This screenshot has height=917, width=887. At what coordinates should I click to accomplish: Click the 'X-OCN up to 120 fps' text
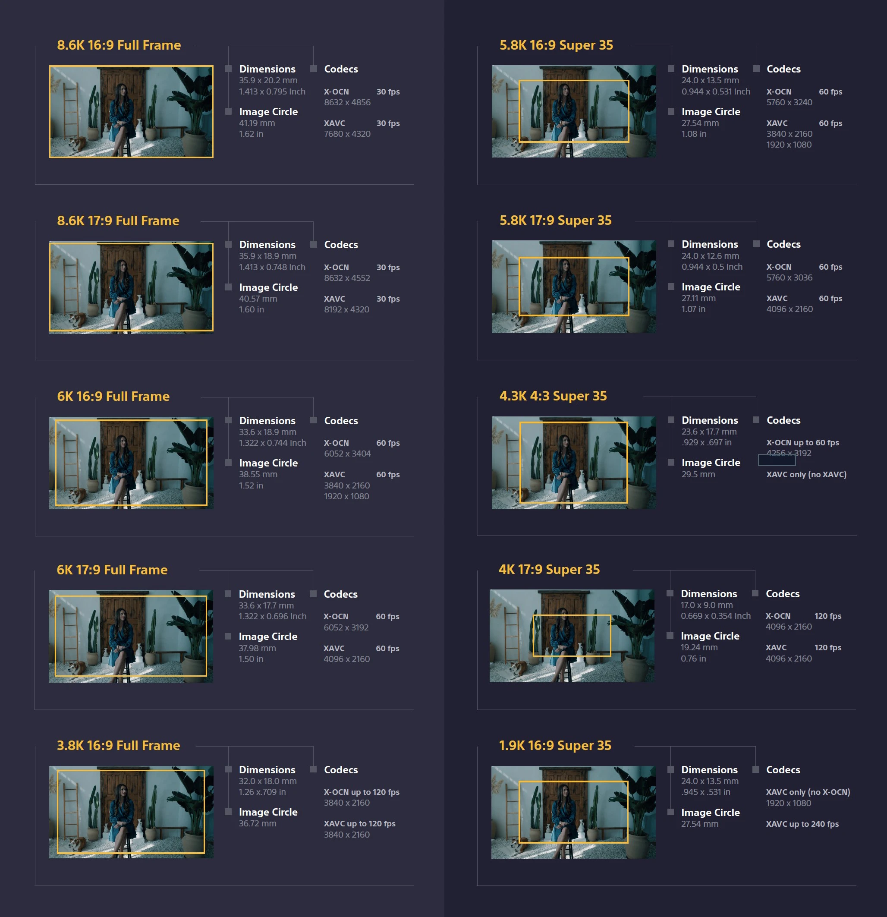(x=362, y=791)
